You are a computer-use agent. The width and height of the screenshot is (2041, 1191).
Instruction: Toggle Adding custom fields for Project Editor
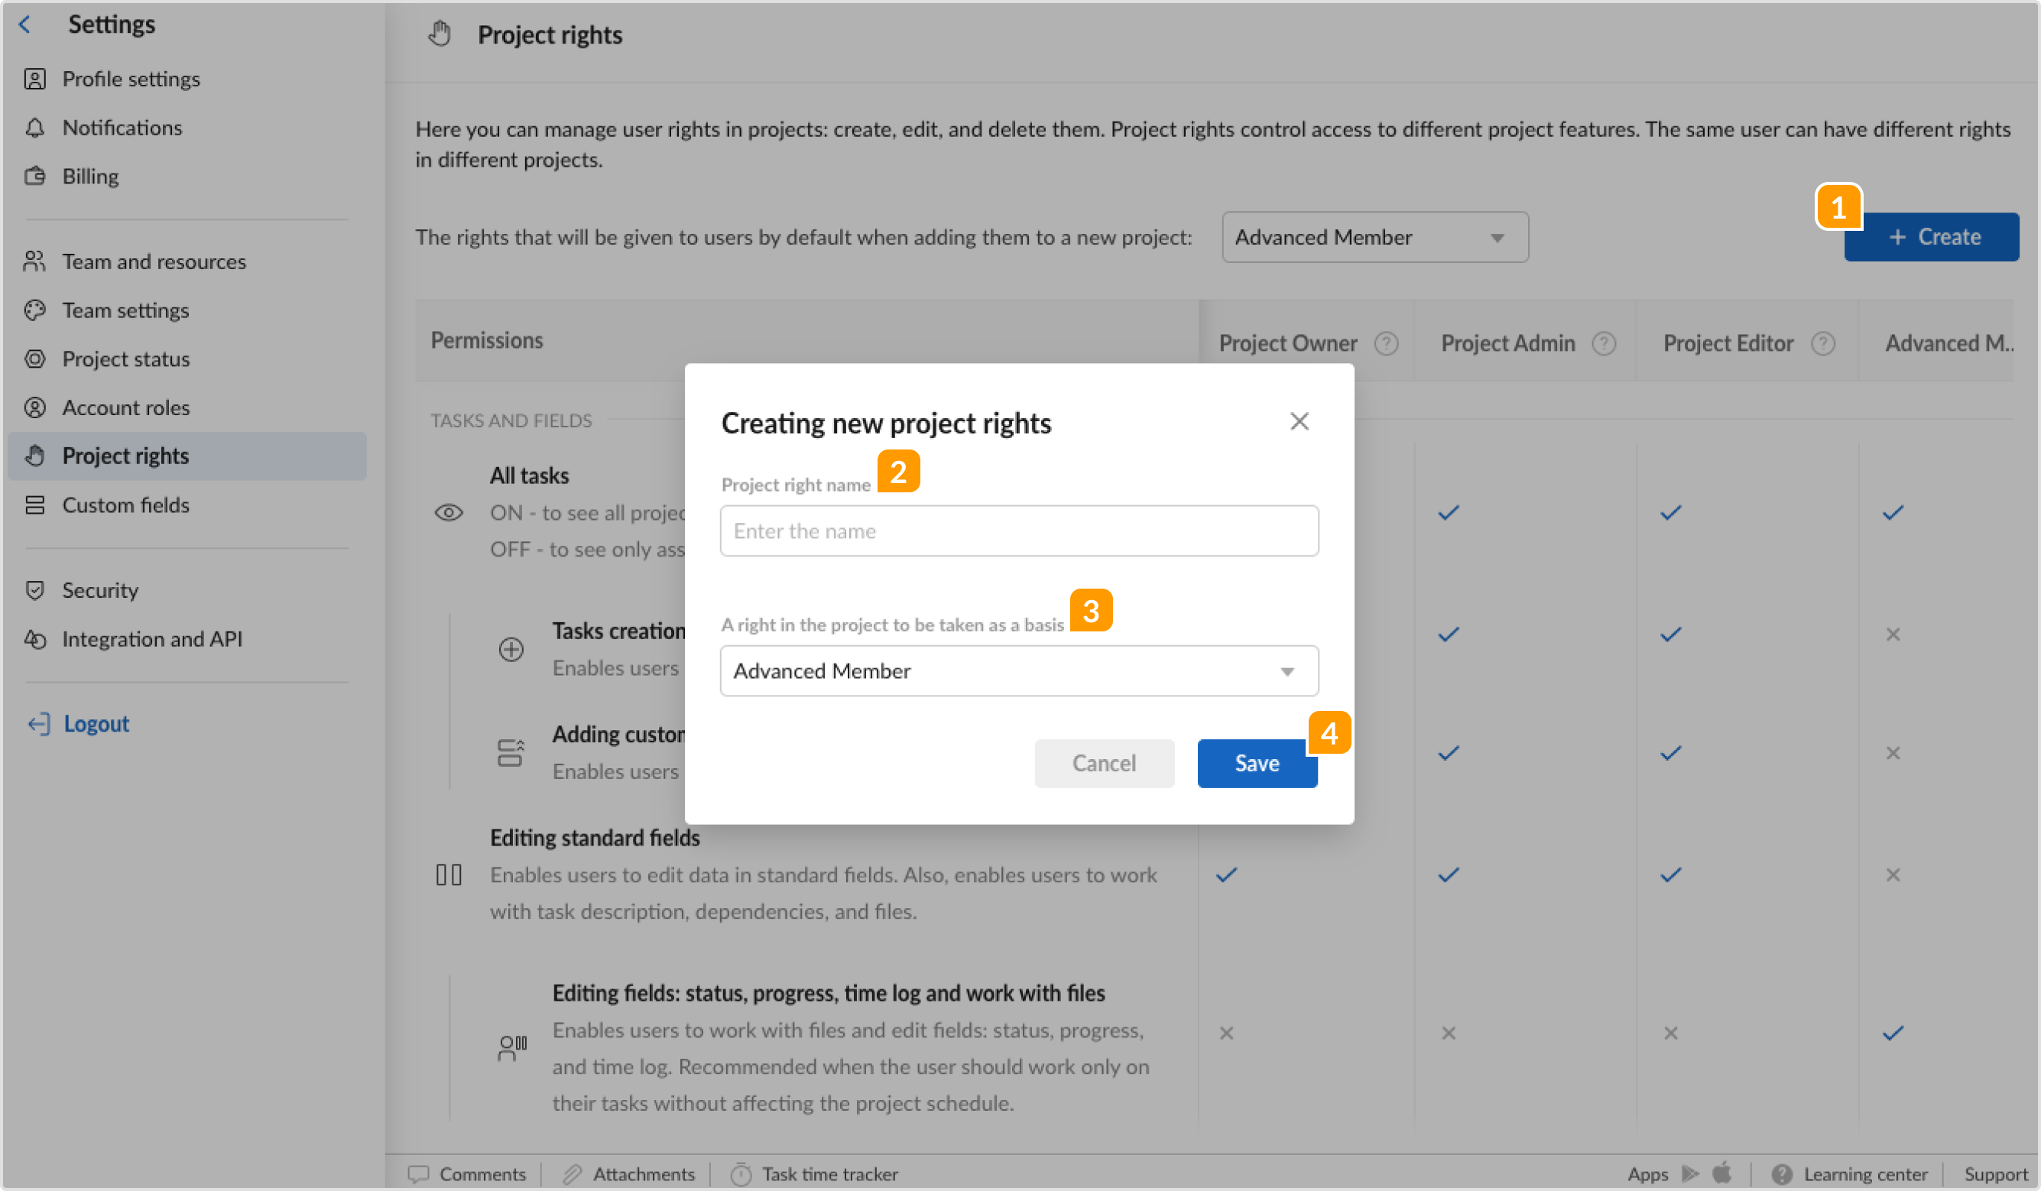(x=1670, y=754)
